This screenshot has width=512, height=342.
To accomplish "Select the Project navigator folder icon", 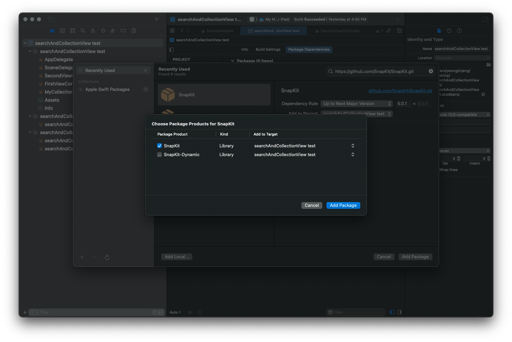I will click(52, 30).
